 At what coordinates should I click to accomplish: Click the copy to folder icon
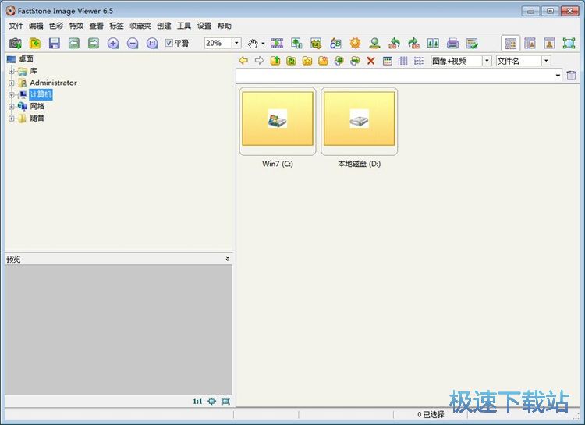coord(339,61)
